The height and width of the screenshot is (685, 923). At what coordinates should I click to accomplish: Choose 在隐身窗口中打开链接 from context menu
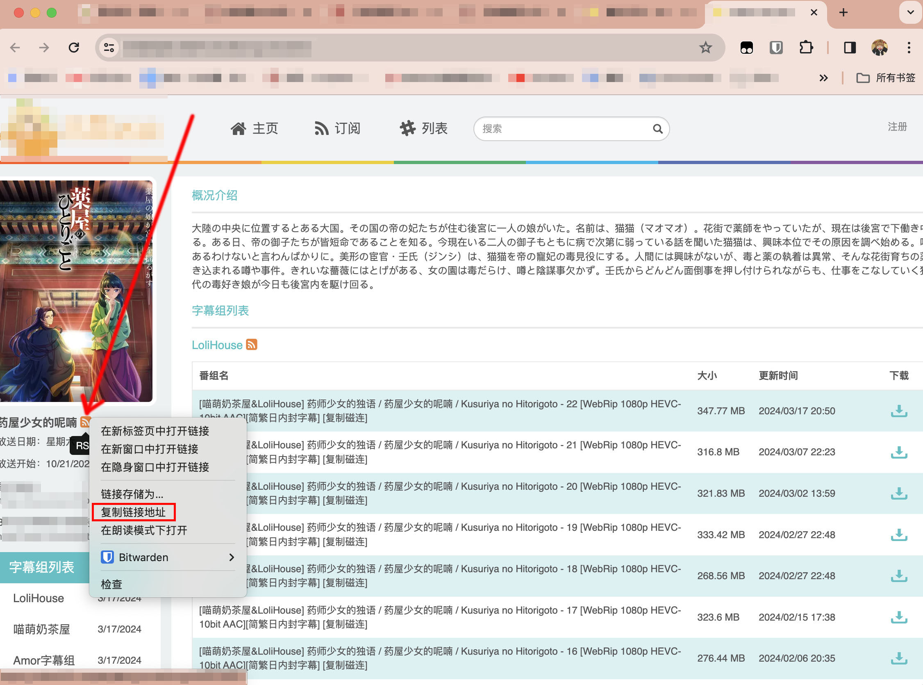(x=155, y=467)
